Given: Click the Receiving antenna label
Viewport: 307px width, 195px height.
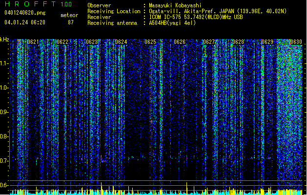Looking at the screenshot, I should [112, 23].
